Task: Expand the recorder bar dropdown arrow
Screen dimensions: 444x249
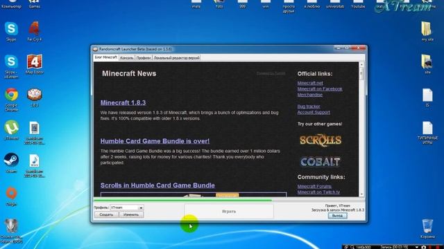Action: (x=417, y=247)
